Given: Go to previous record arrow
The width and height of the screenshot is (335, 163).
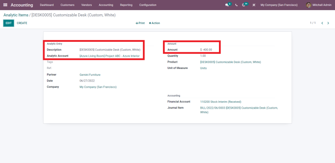Looking at the screenshot, I should pos(322,23).
